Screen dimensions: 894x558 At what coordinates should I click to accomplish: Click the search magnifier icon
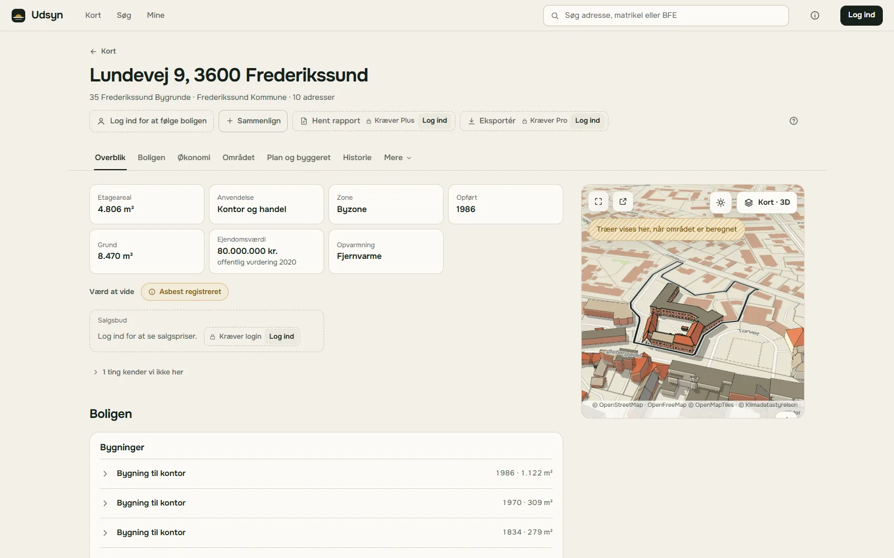click(x=555, y=16)
